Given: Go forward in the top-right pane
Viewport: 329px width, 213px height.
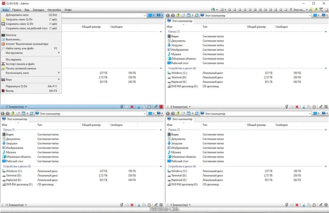Looking at the screenshot, I should 173,15.
